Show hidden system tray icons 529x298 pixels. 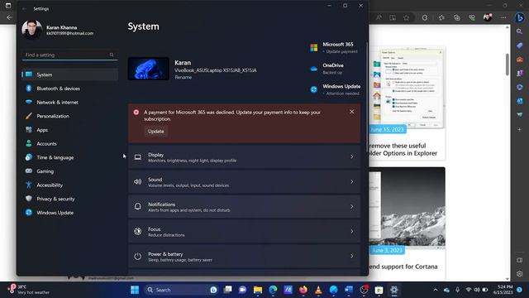tap(436, 290)
